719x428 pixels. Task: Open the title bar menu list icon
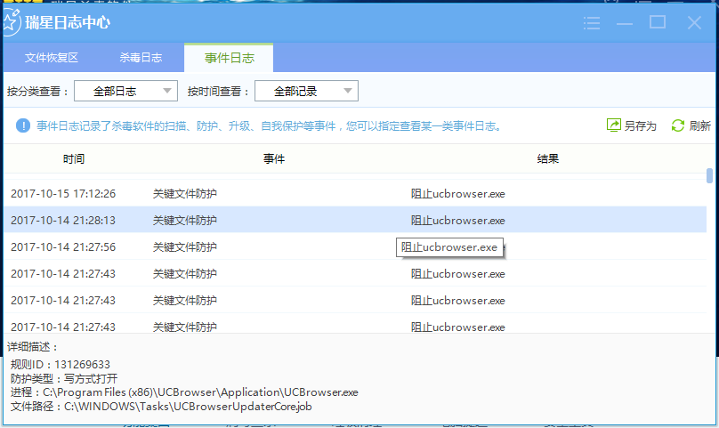pyautogui.click(x=592, y=22)
